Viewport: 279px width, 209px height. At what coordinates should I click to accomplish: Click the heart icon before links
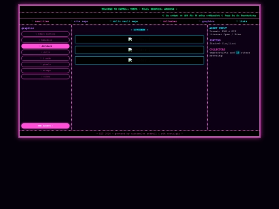pos(237,21)
